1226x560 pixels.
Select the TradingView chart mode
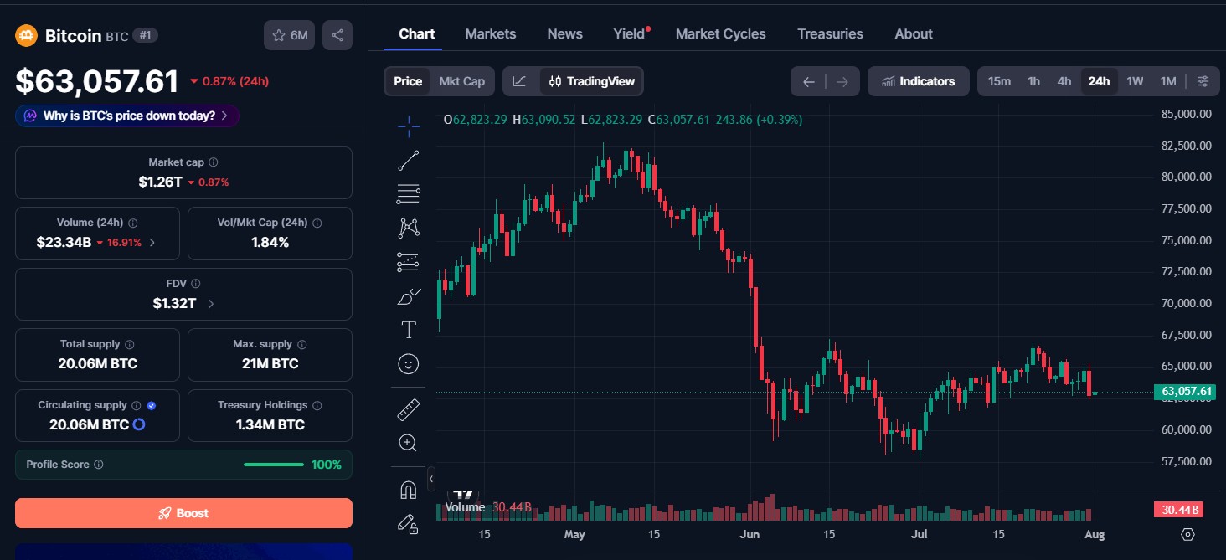(x=592, y=81)
